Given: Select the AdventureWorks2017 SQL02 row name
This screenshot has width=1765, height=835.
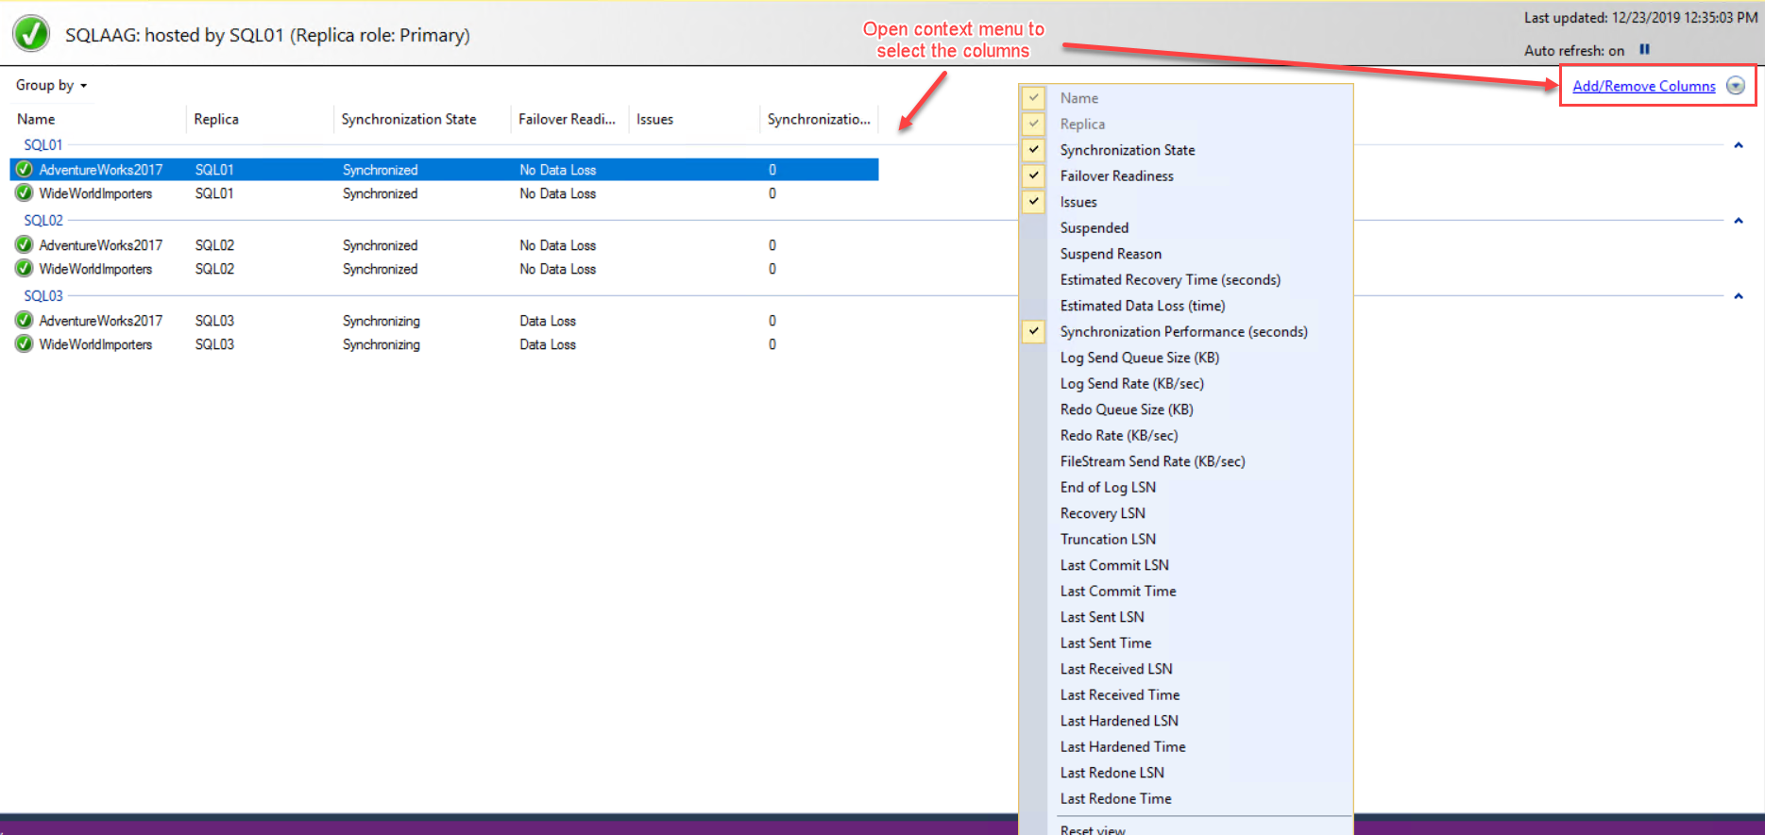Looking at the screenshot, I should [100, 245].
